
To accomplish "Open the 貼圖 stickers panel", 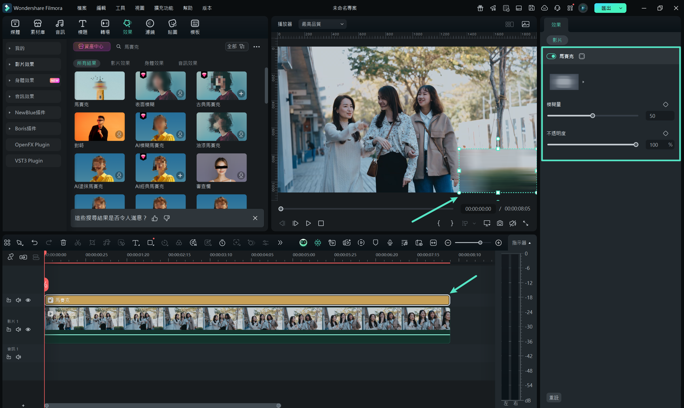I will [x=172, y=27].
